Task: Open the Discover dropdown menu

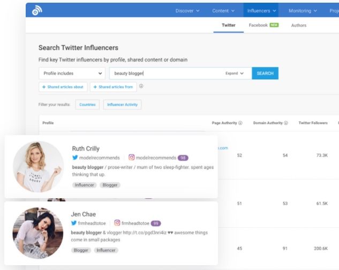Action: coord(187,11)
